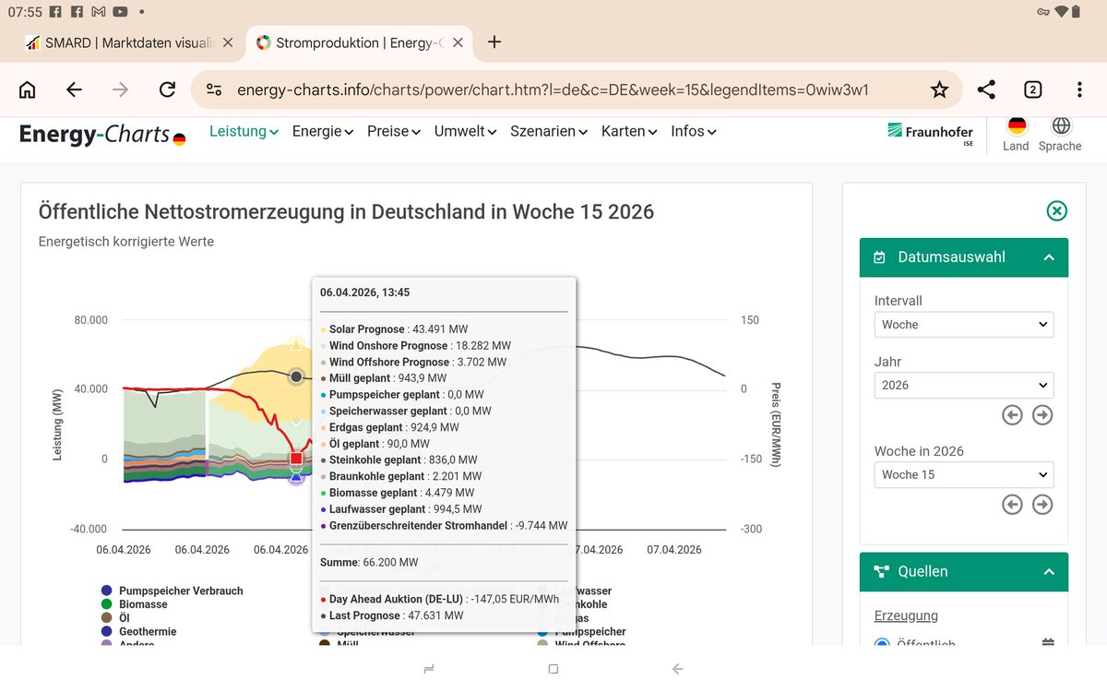Select the Stromproduktion Energy-Charts tab

pyautogui.click(x=361, y=42)
